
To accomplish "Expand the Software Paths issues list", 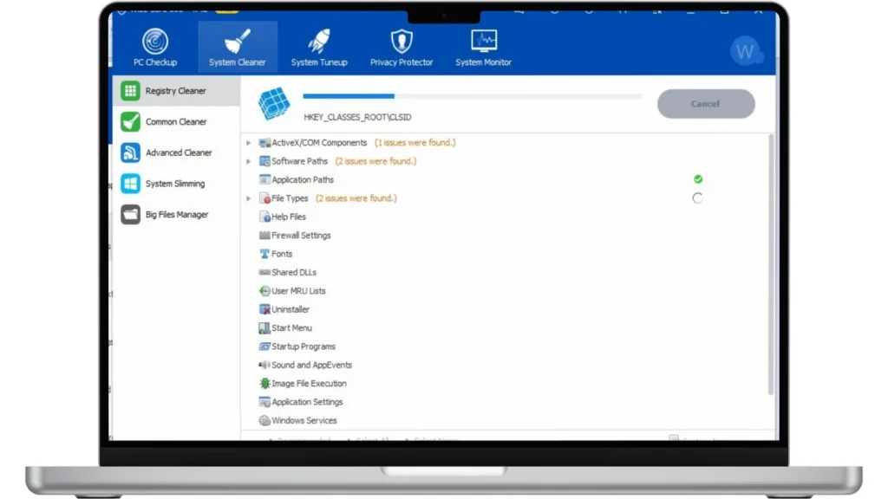I will [x=249, y=162].
